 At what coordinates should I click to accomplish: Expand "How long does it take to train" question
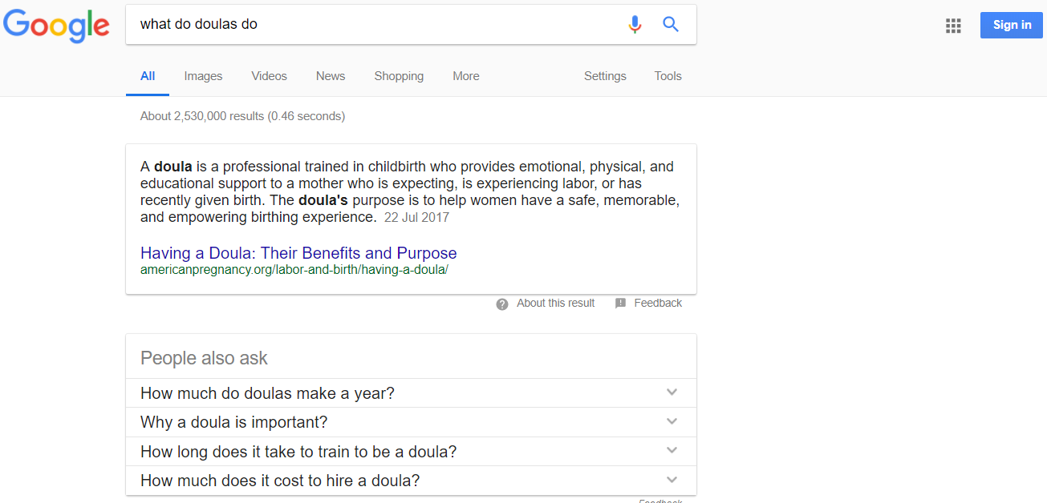tap(672, 451)
